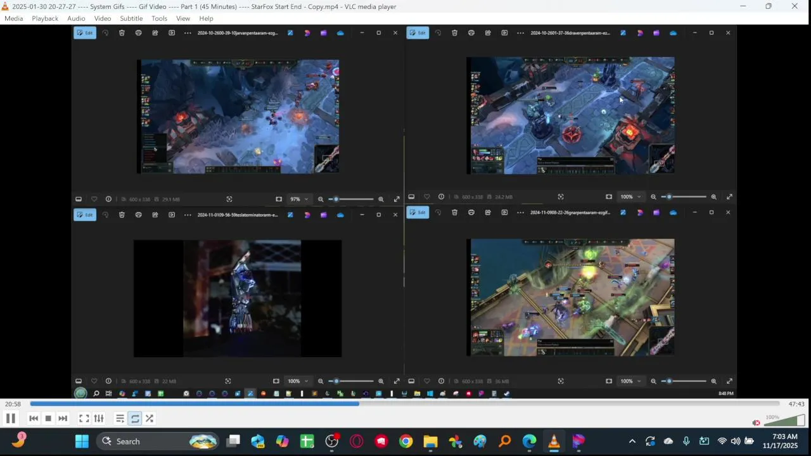The image size is (811, 456).
Task: Open Task View from taskbar
Action: pos(234,441)
